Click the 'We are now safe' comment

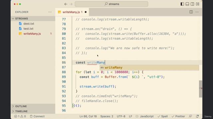125,48
